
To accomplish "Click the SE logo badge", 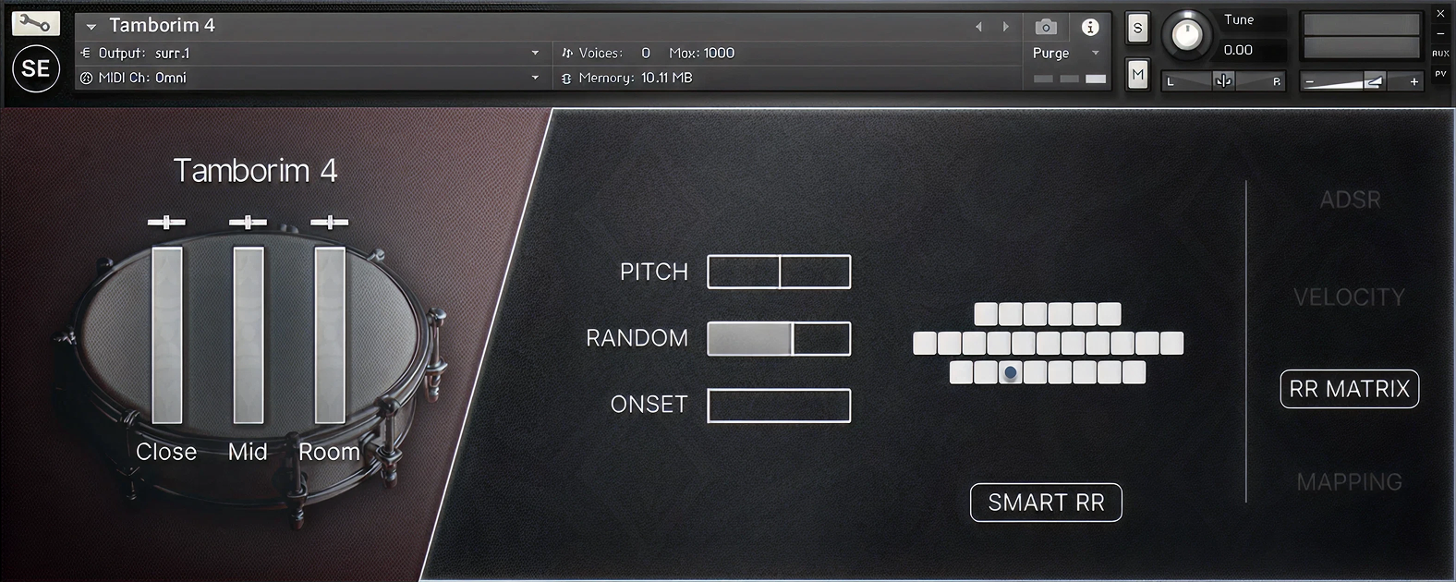I will (x=36, y=68).
